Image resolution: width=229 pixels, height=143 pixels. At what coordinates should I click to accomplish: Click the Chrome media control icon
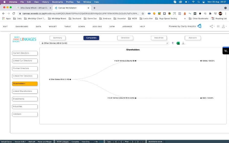tap(215, 14)
